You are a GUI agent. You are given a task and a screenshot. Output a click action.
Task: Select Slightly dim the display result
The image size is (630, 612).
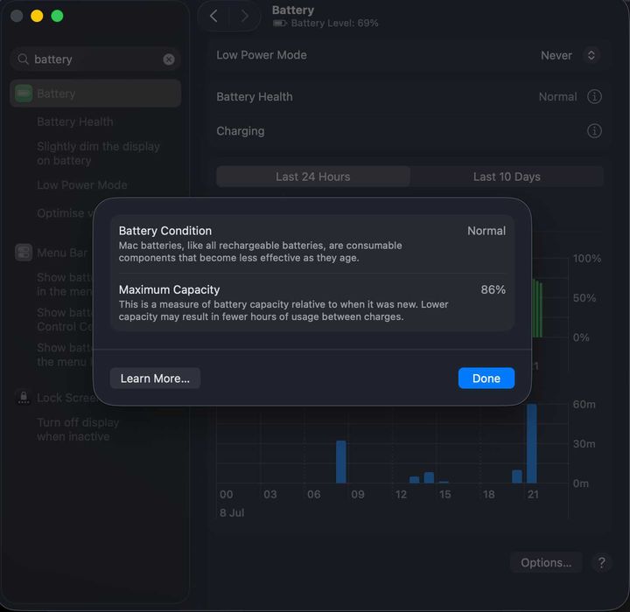coord(98,153)
